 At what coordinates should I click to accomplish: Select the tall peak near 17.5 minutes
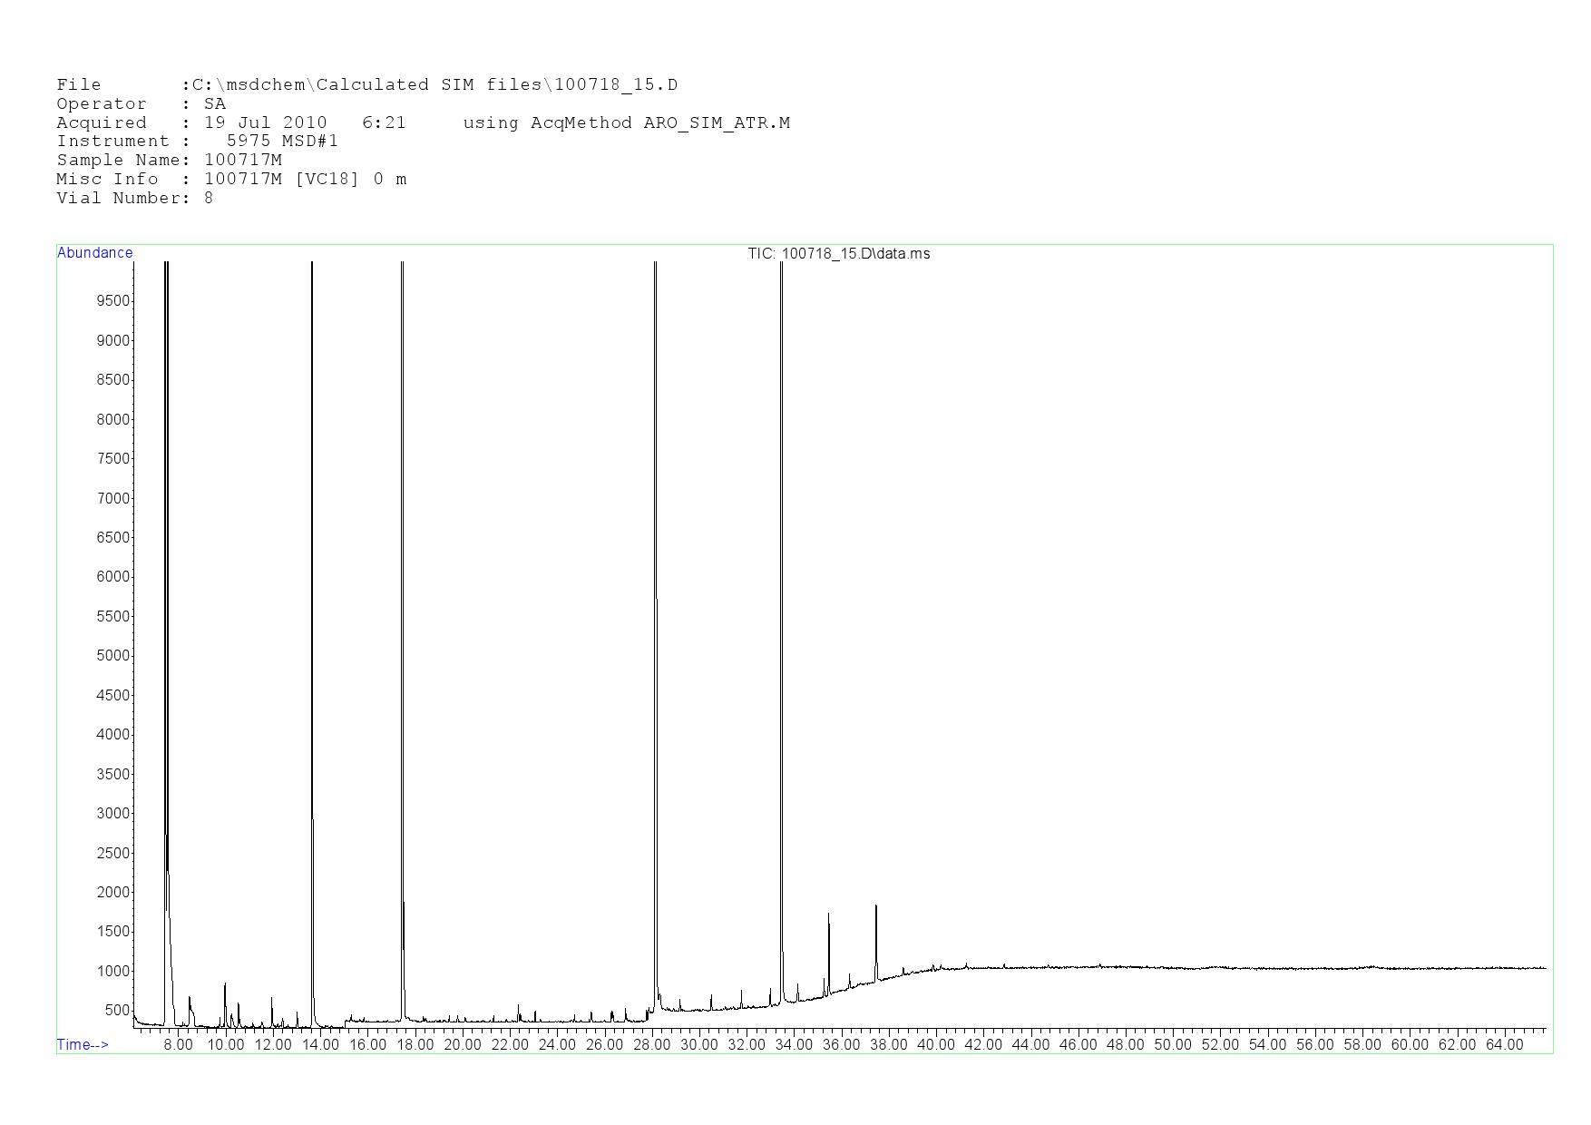[x=402, y=635]
